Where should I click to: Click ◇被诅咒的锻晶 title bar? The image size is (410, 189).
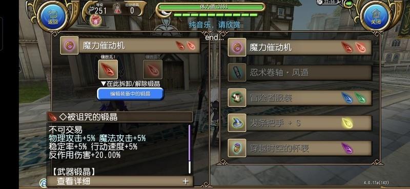(120, 117)
